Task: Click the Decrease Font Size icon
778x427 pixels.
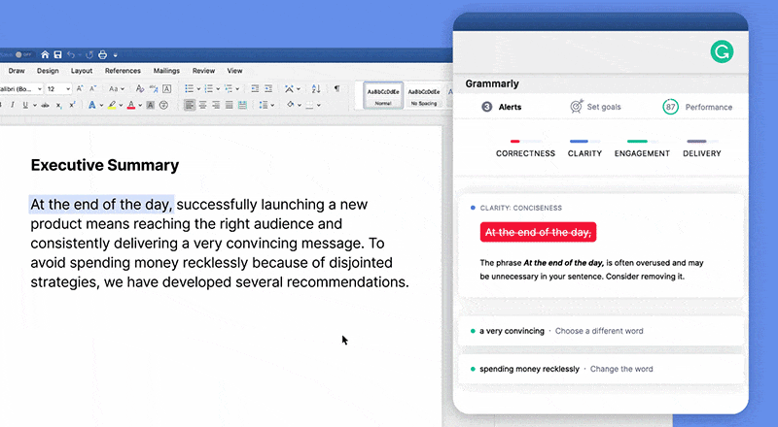Action: click(92, 88)
